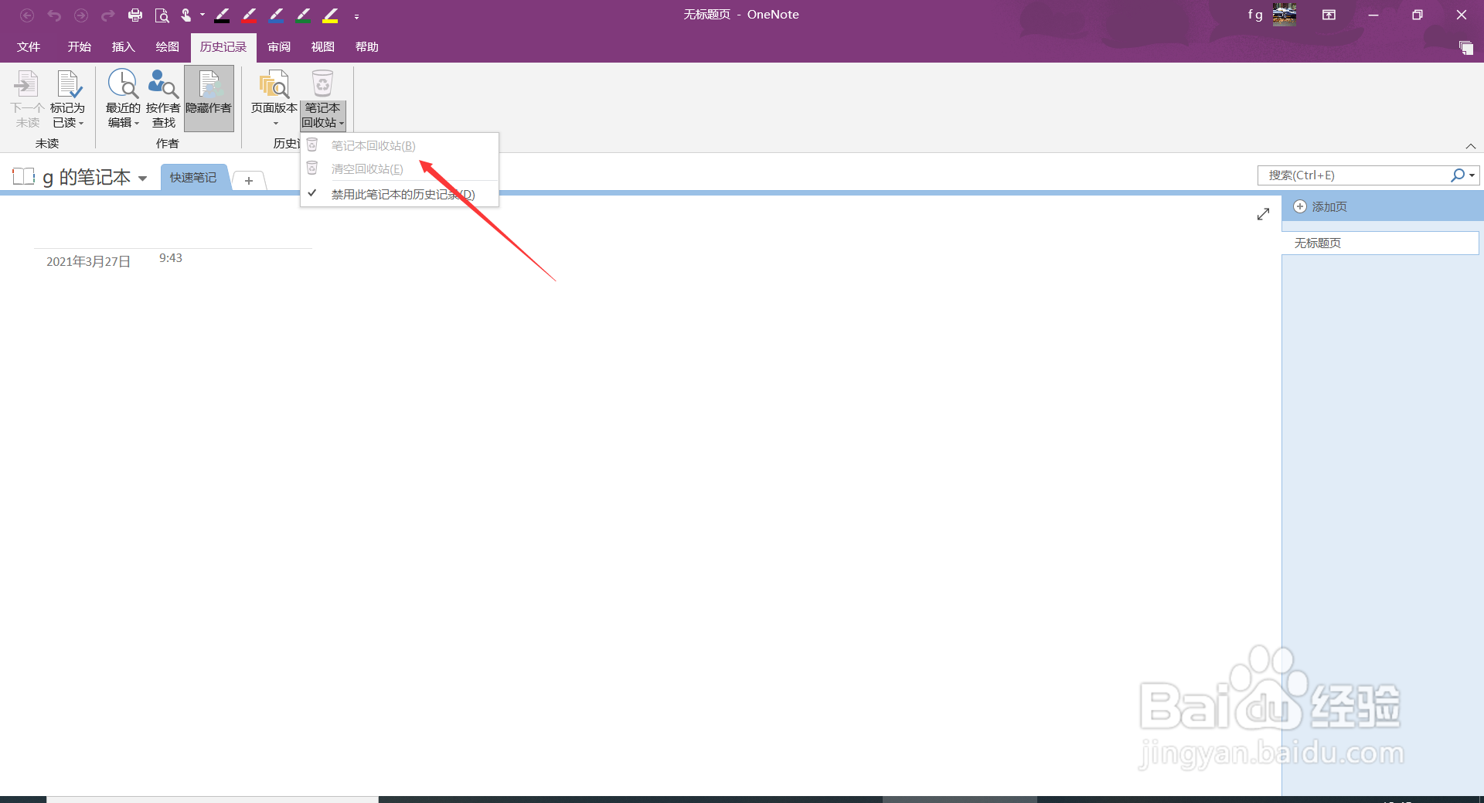Choose 笔记本回收站(B) menu entry
The height and width of the screenshot is (803, 1484).
(400, 145)
